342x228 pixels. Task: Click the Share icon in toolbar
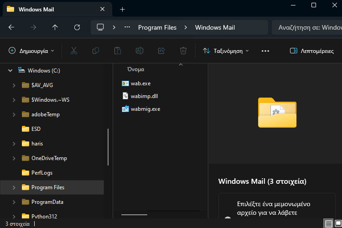click(x=161, y=51)
